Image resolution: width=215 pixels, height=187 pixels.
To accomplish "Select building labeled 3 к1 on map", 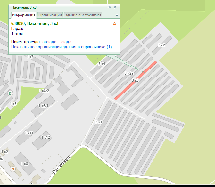I will pyautogui.click(x=99, y=122).
